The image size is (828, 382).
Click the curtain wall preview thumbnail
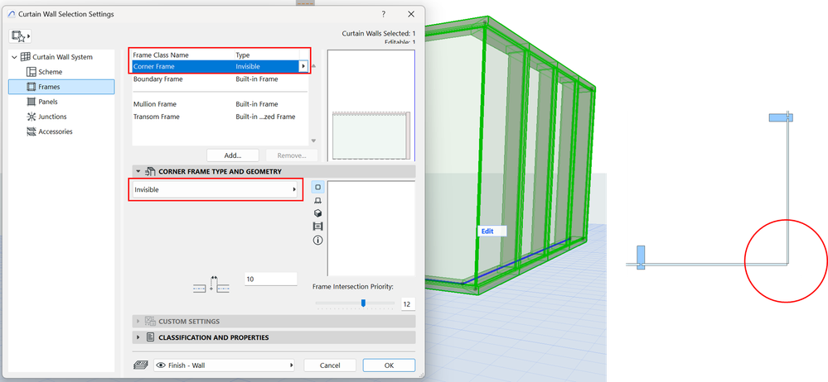tap(371, 105)
